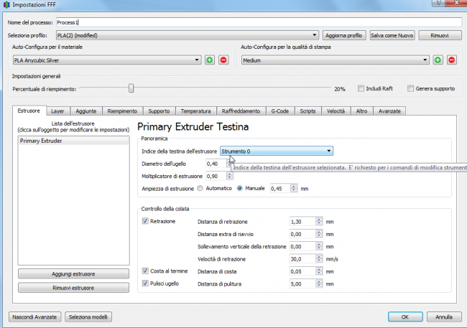Viewport: 467px width, 328px height.
Task: Switch to the Riempimento tab
Action: click(121, 111)
